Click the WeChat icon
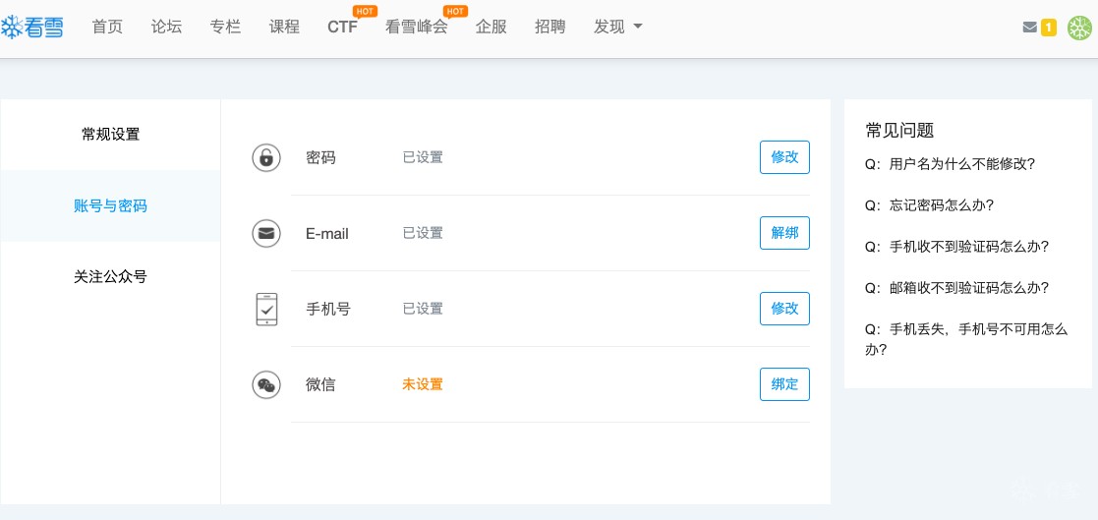Screen dimensions: 1098x520 265,384
